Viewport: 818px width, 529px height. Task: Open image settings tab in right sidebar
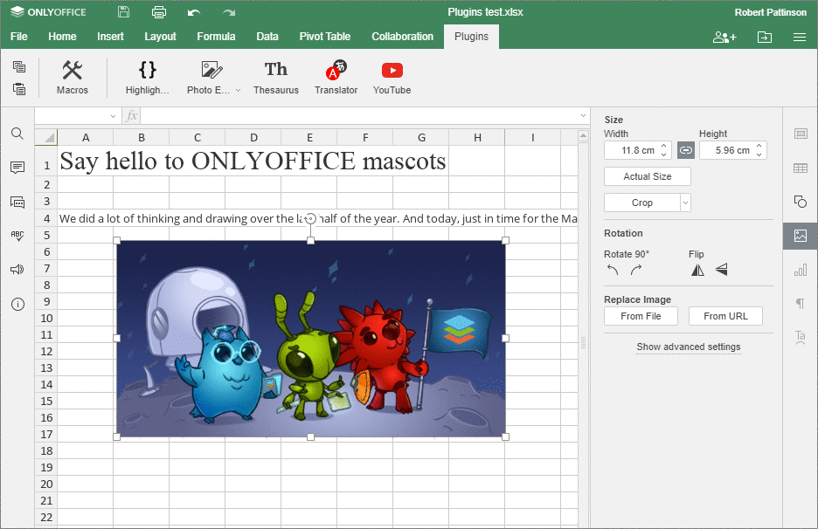click(x=800, y=236)
